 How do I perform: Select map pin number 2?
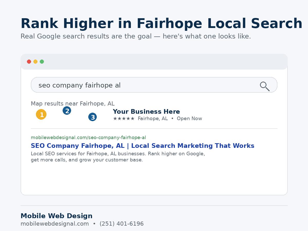tap(67, 111)
